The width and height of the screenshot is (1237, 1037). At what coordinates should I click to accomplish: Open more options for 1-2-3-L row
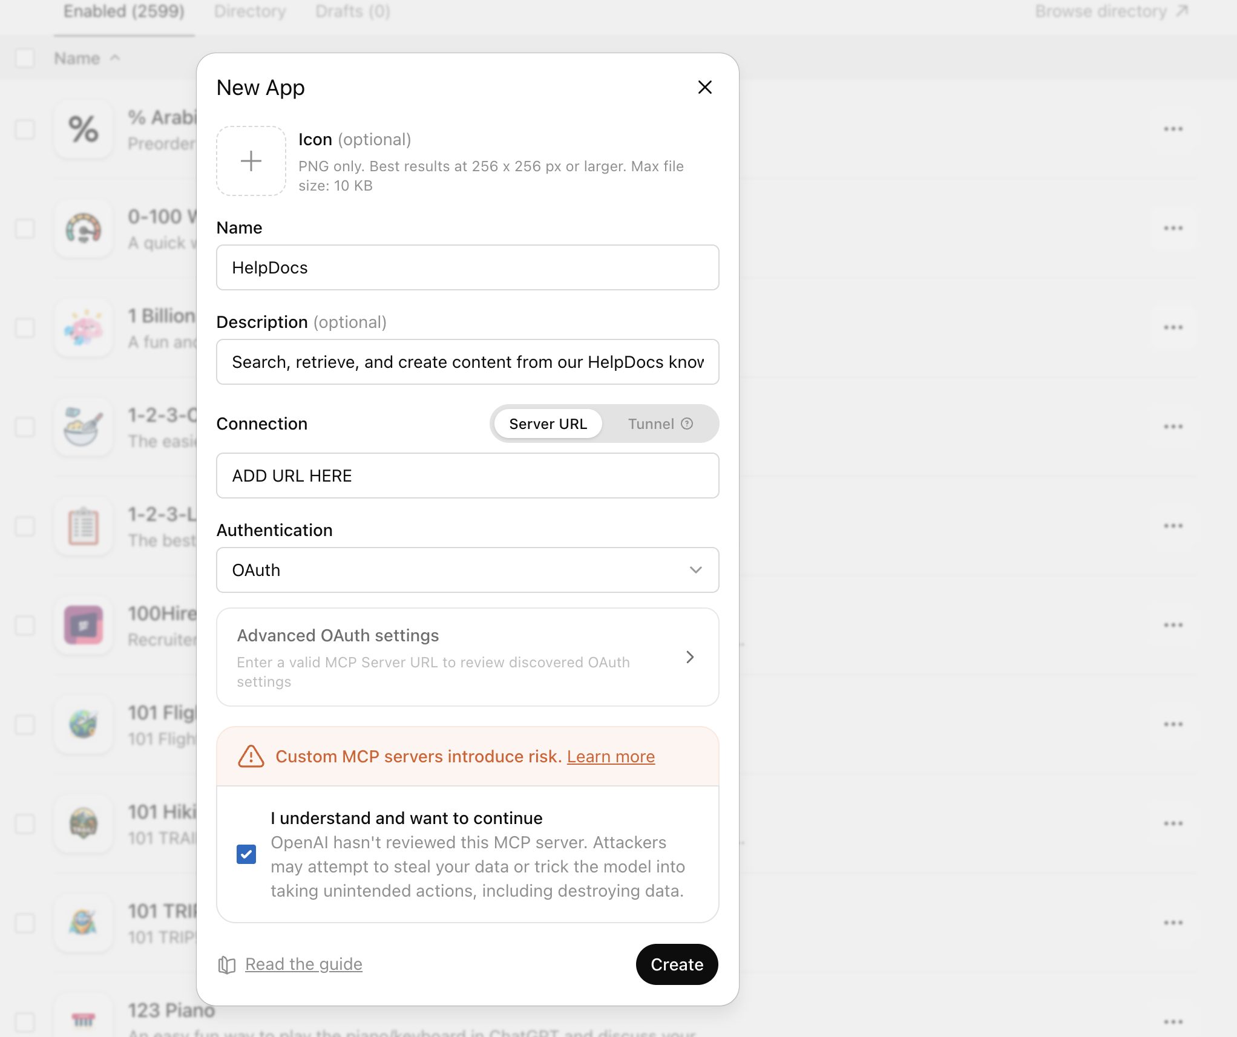pos(1173,526)
